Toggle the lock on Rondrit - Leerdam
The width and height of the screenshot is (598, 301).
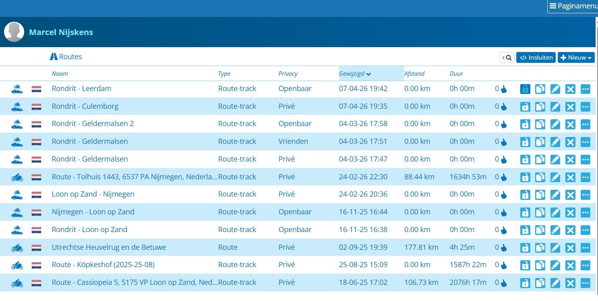(x=525, y=89)
